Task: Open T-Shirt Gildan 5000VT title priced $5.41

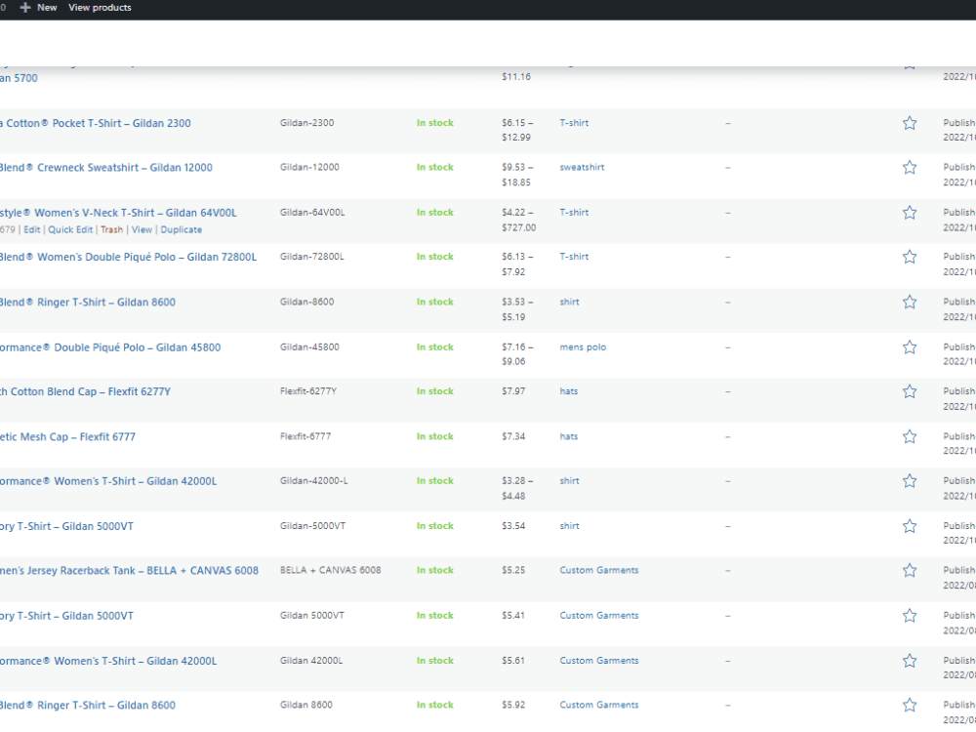Action: (66, 616)
